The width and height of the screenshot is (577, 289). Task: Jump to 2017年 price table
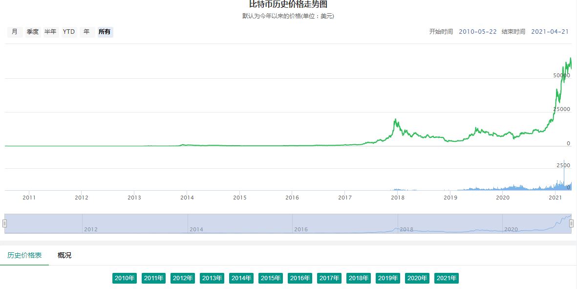tap(329, 278)
